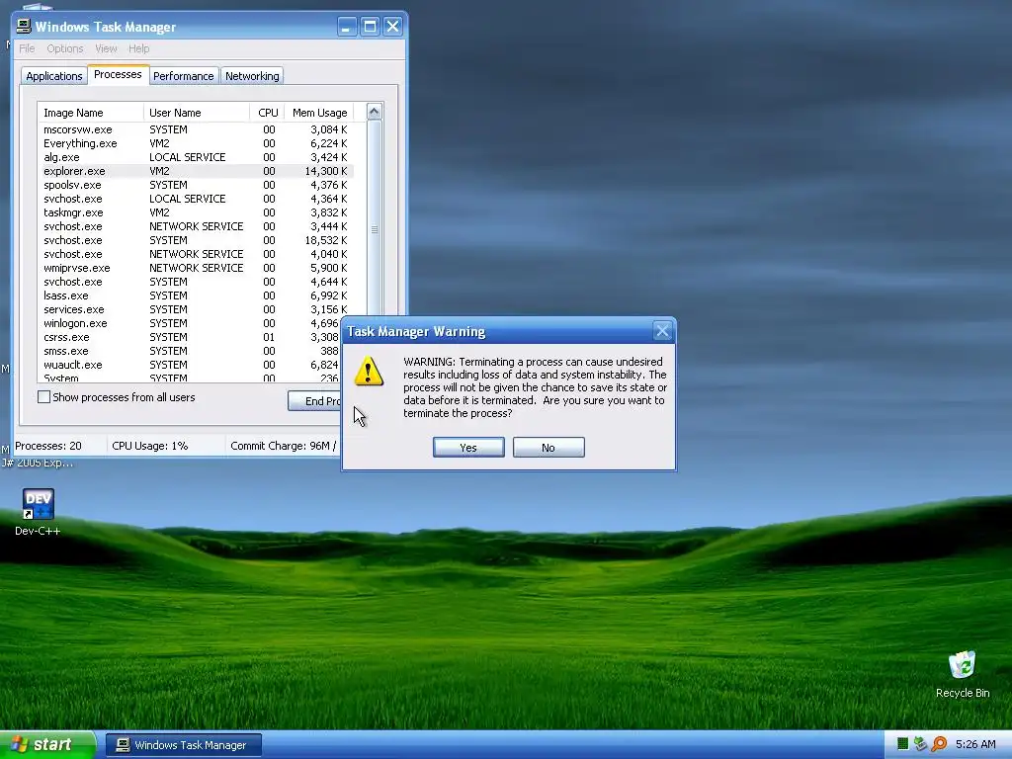Select the services.exe process
1012x759 pixels.
tap(196, 309)
